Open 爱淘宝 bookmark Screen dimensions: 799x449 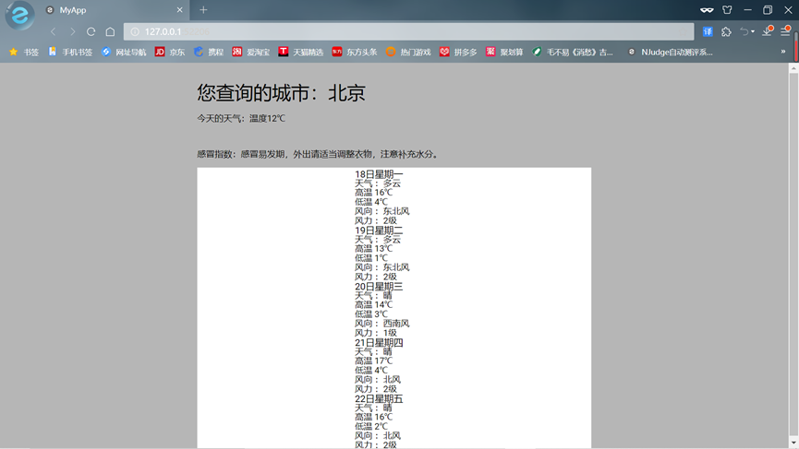[250, 52]
